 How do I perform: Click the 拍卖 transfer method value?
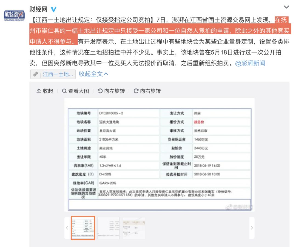click(x=197, y=113)
